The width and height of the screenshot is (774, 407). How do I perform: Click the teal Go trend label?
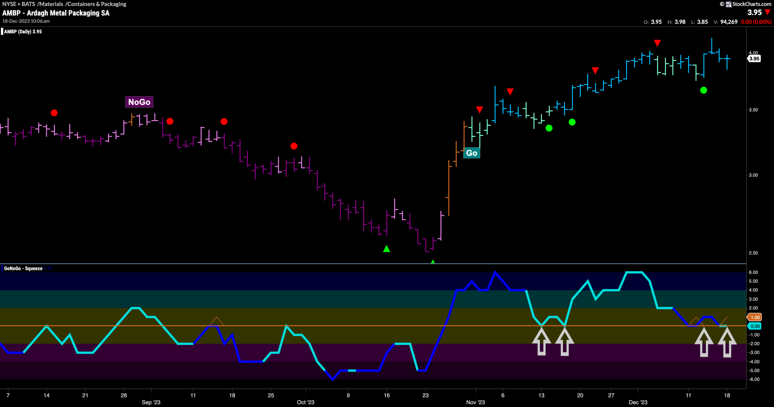(x=472, y=153)
